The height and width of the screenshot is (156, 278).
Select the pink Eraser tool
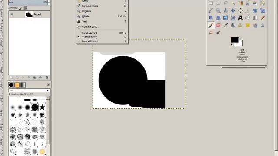[218, 25]
